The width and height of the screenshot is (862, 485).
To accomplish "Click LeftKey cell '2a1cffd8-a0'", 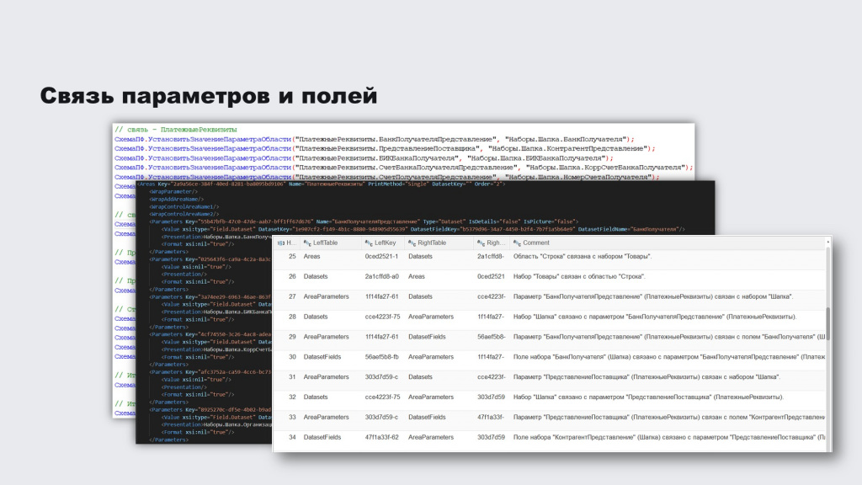I will tap(382, 276).
